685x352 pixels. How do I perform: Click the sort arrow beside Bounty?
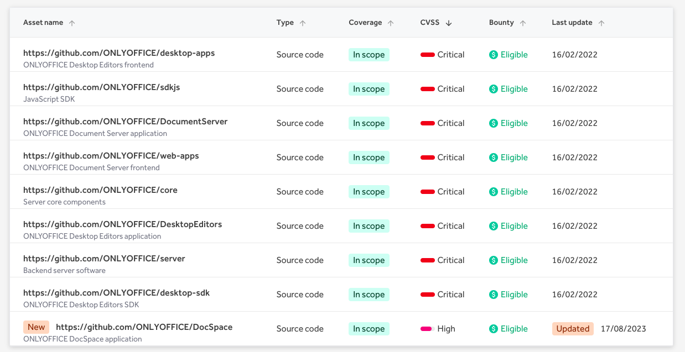pos(523,23)
